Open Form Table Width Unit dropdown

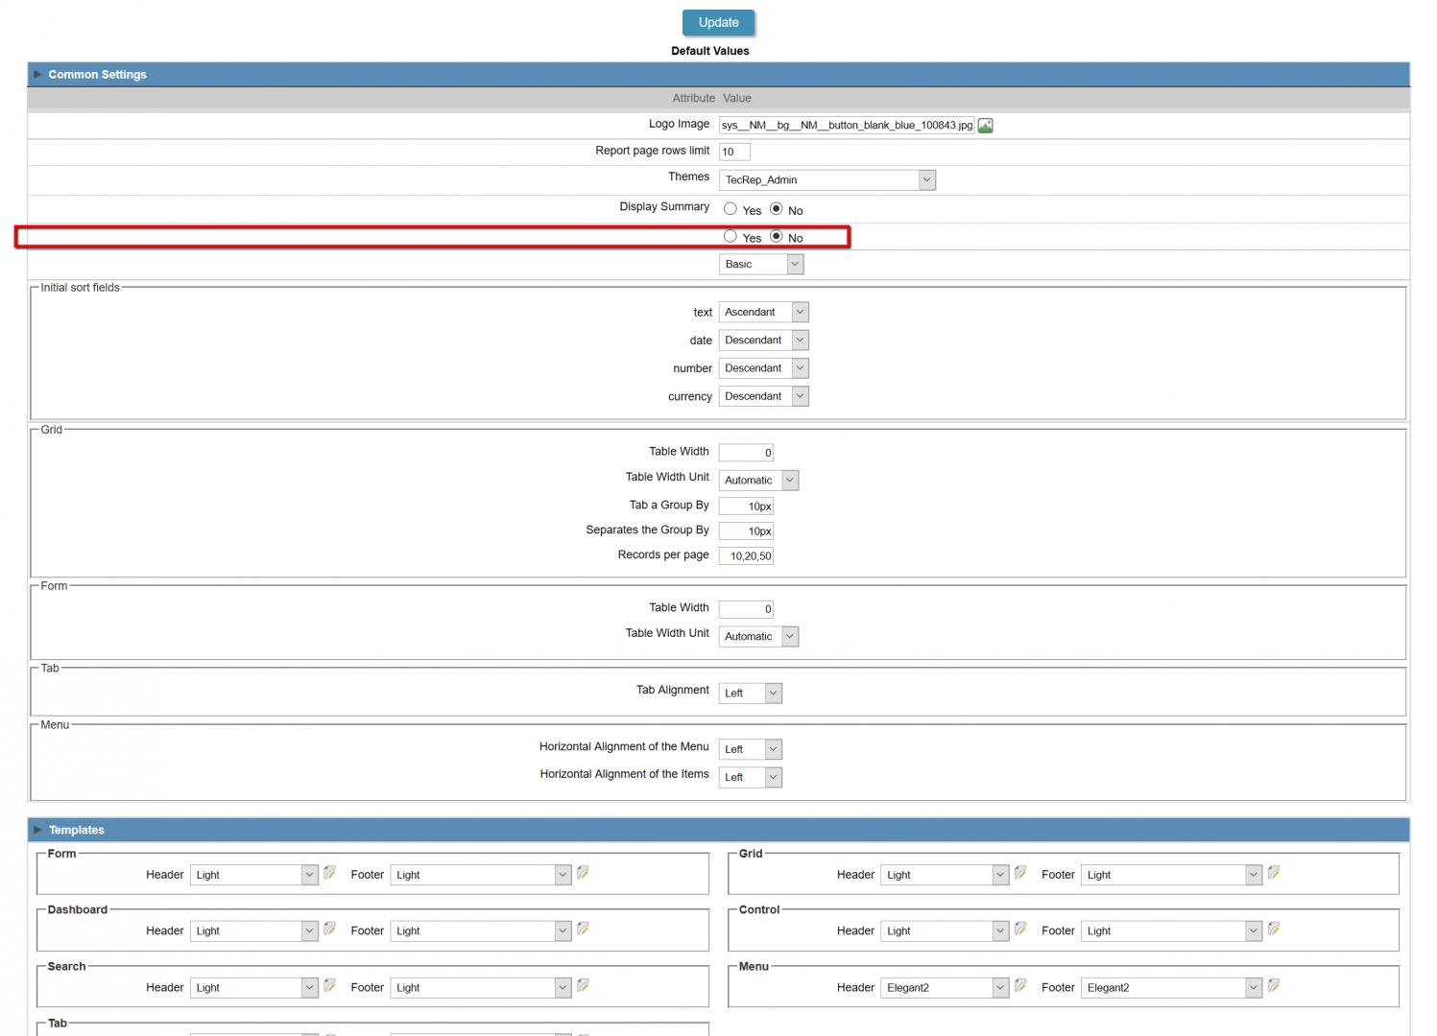click(758, 636)
